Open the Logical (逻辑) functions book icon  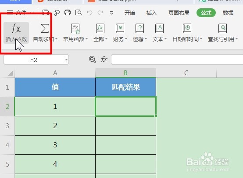pyautogui.click(x=139, y=28)
